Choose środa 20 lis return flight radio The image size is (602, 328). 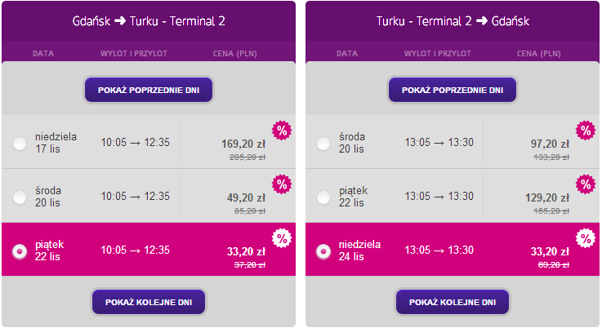[x=323, y=144]
